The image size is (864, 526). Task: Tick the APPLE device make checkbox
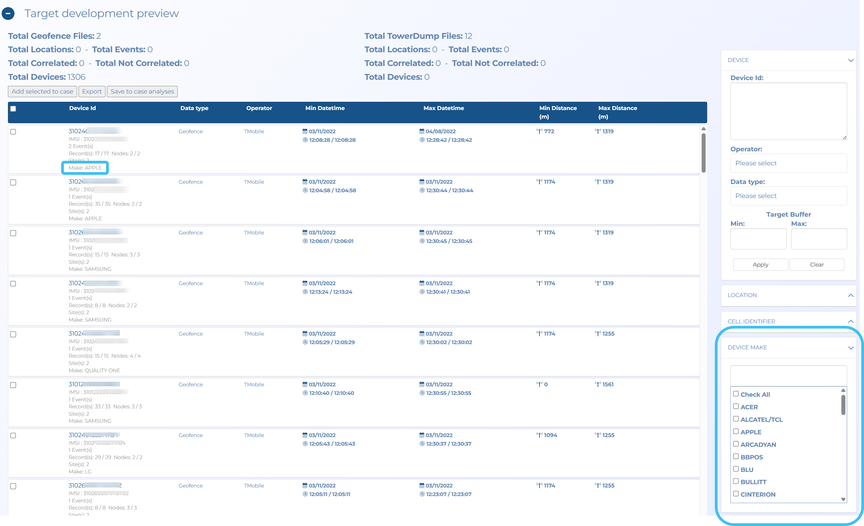[736, 431]
